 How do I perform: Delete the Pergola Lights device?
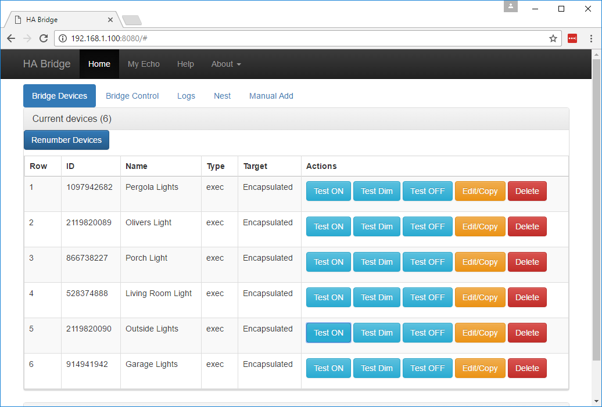[x=527, y=191]
